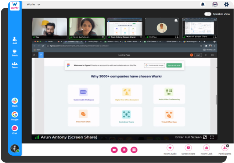Image resolution: width=234 pixels, height=163 pixels.
Task: Click the orange user avatar in Figma toolbar
Action: [191, 55]
